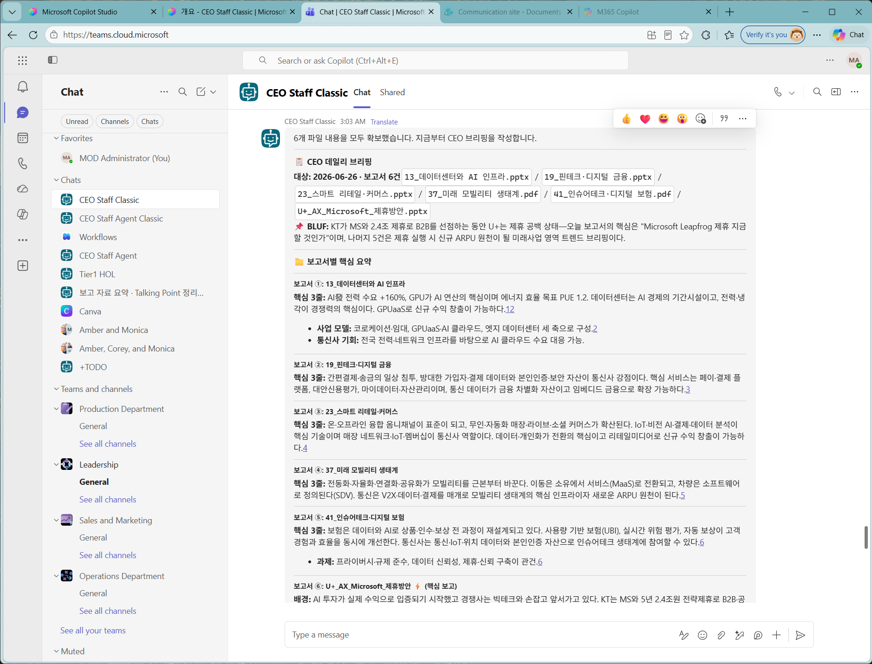Open Calendar from the Teams app rail
The image size is (872, 664).
(x=23, y=138)
